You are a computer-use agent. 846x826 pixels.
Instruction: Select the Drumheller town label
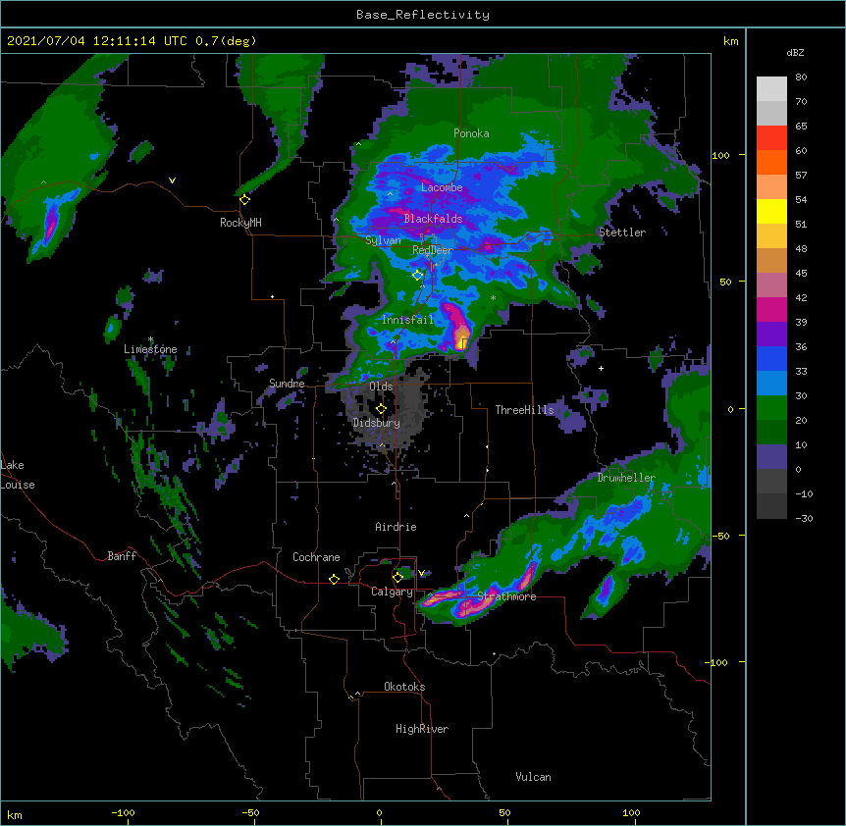pos(626,478)
